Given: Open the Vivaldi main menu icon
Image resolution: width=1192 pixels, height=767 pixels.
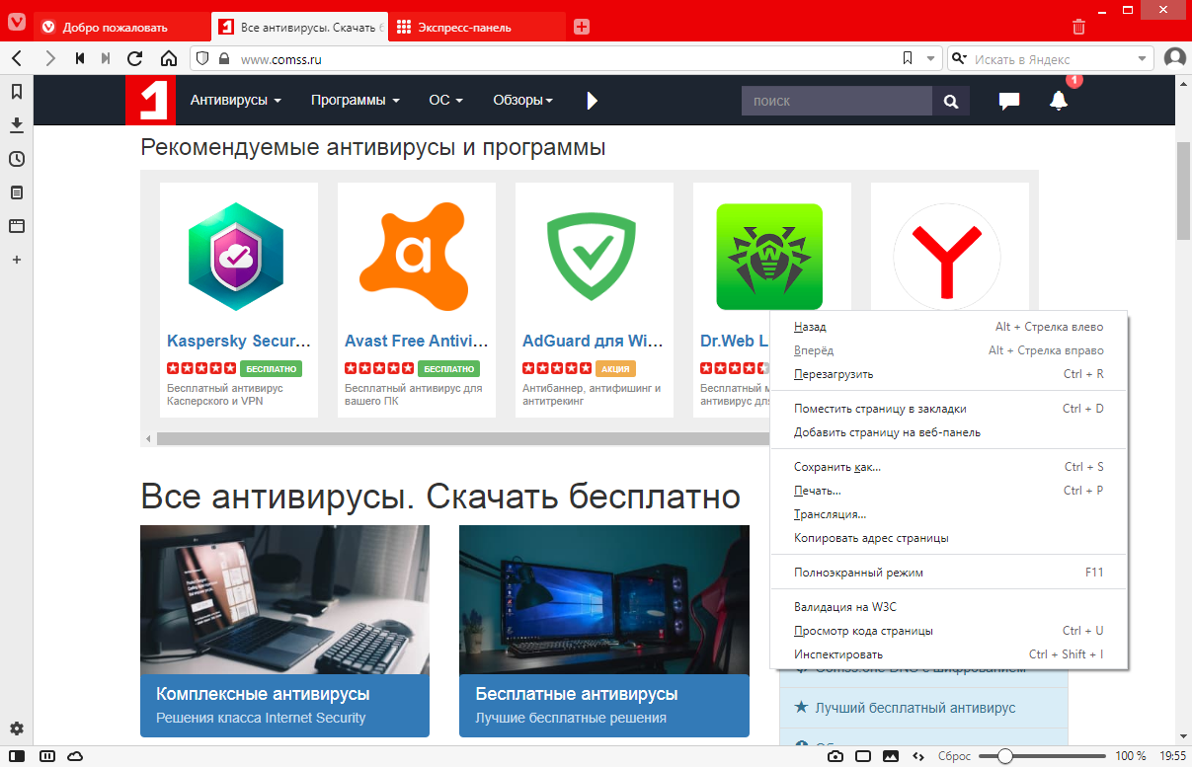Looking at the screenshot, I should [17, 22].
